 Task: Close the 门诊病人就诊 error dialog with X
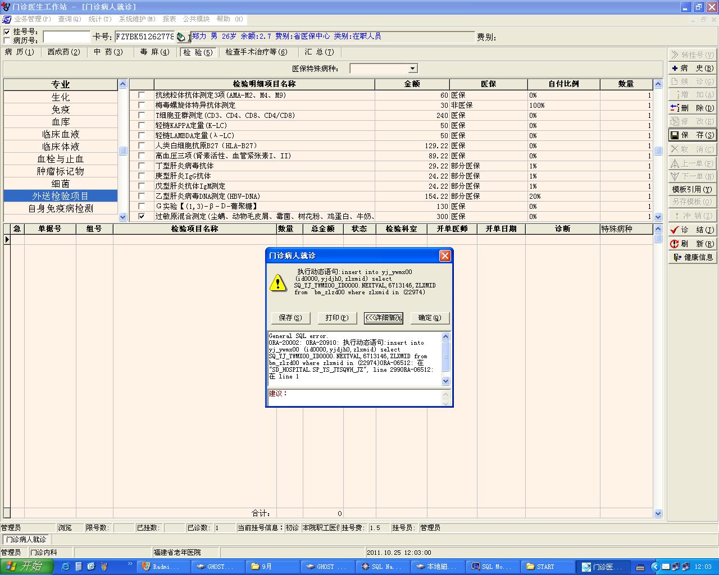tap(445, 255)
